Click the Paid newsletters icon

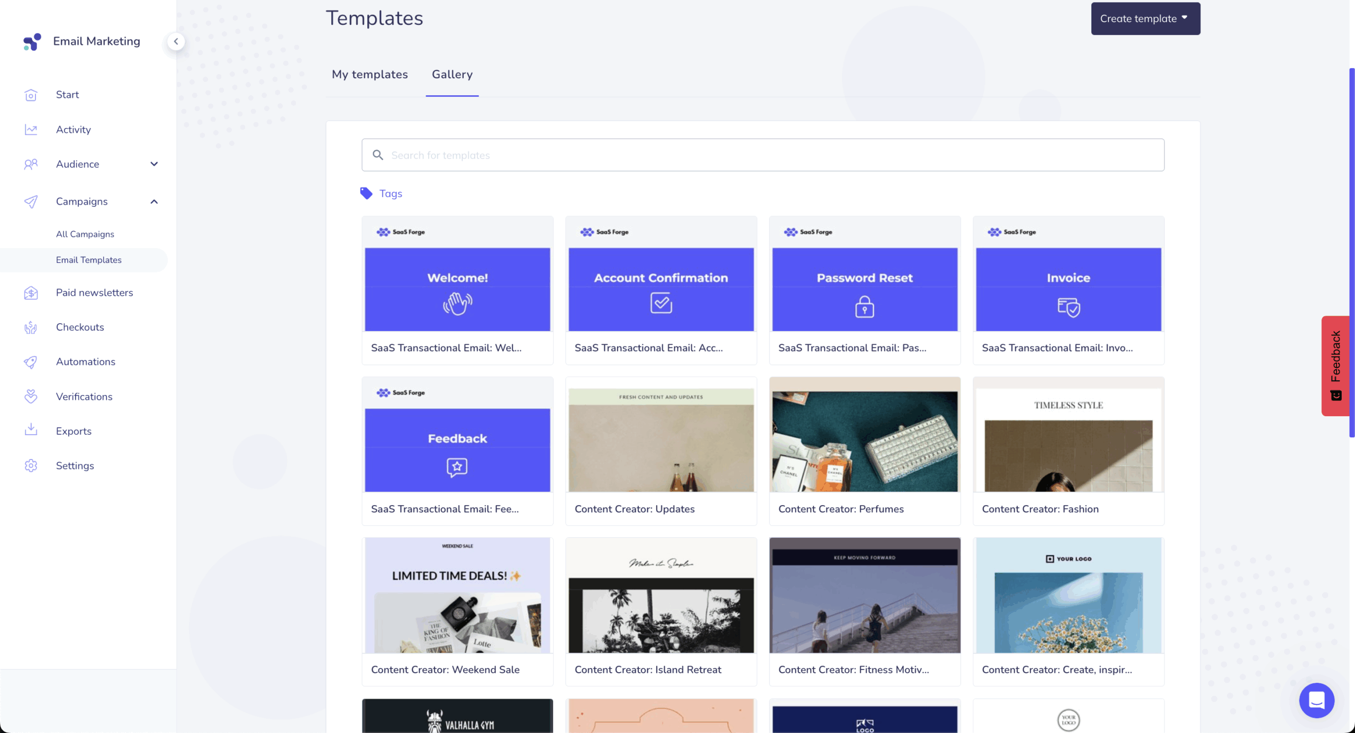click(31, 292)
